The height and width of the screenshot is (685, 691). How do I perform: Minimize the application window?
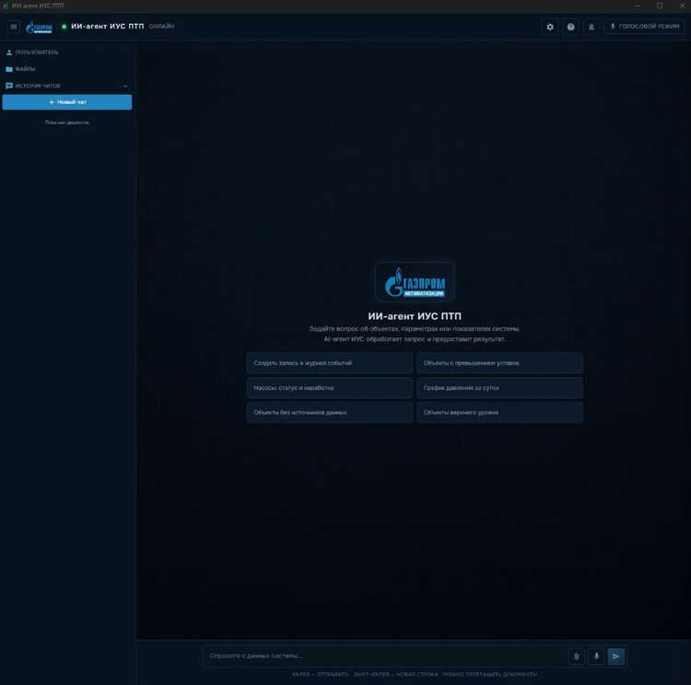638,6
